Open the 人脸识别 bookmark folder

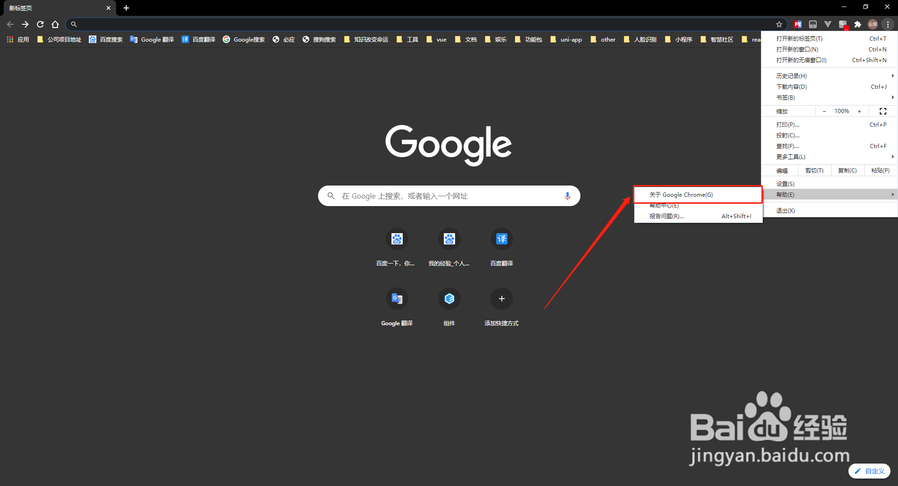click(x=640, y=40)
